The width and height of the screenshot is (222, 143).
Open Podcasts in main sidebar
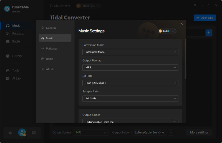point(18,34)
